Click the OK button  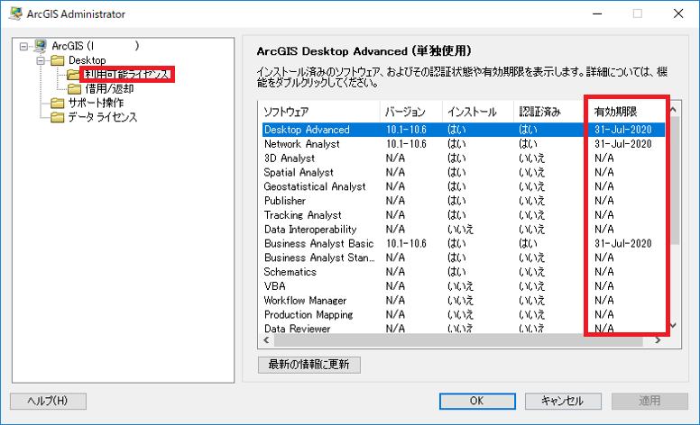pyautogui.click(x=477, y=401)
